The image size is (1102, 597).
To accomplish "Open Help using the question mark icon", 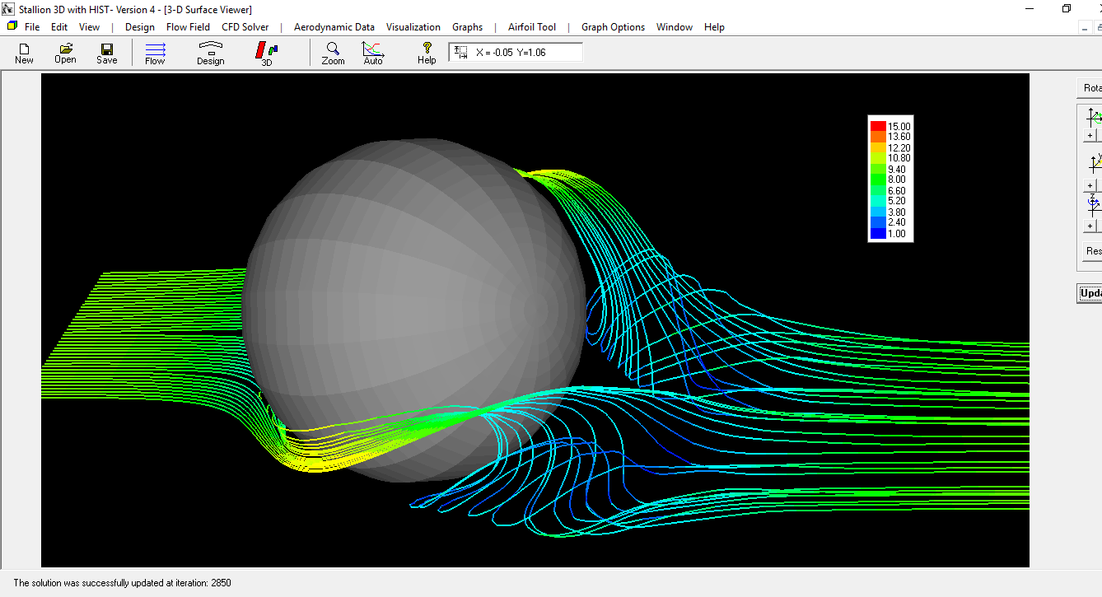I will point(426,51).
